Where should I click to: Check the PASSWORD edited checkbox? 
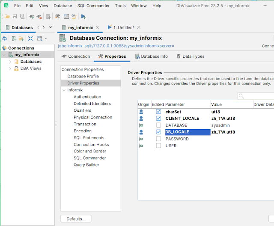pos(158,139)
